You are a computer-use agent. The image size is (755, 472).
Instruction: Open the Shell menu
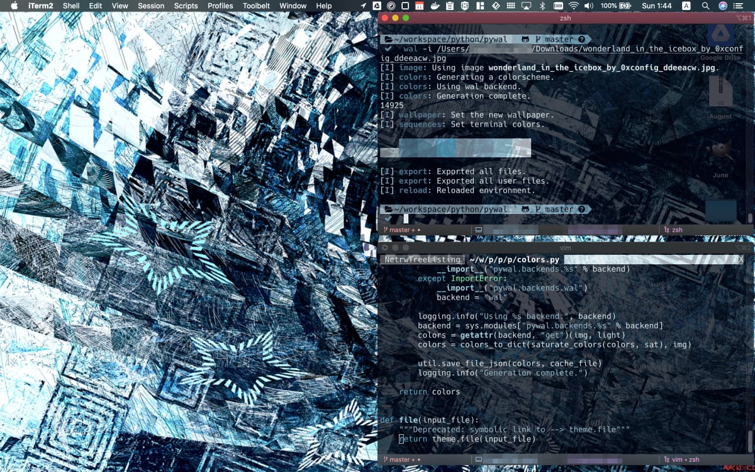pyautogui.click(x=71, y=6)
